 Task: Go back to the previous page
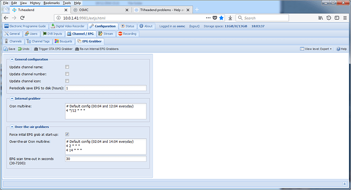(6, 18)
